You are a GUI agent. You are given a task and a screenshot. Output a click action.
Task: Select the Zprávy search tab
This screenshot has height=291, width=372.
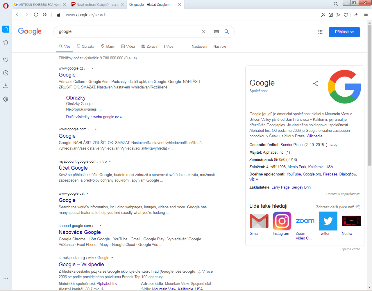click(149, 47)
